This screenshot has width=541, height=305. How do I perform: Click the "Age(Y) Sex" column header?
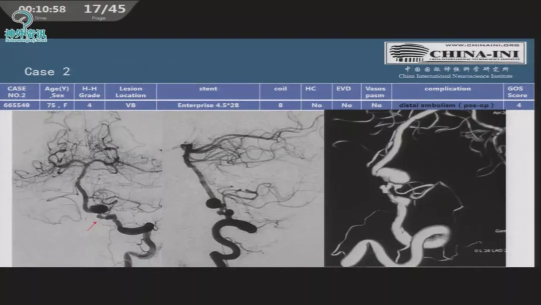pos(57,92)
